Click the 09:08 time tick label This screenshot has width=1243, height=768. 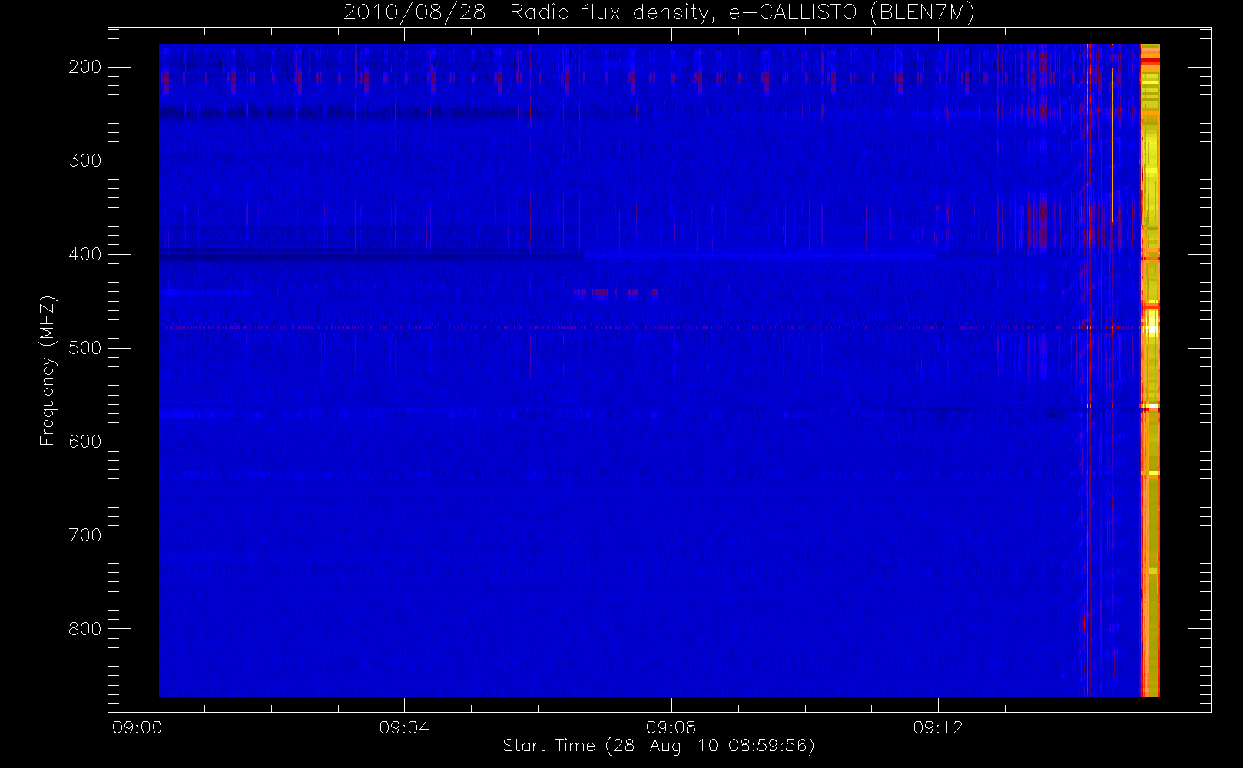pyautogui.click(x=671, y=727)
